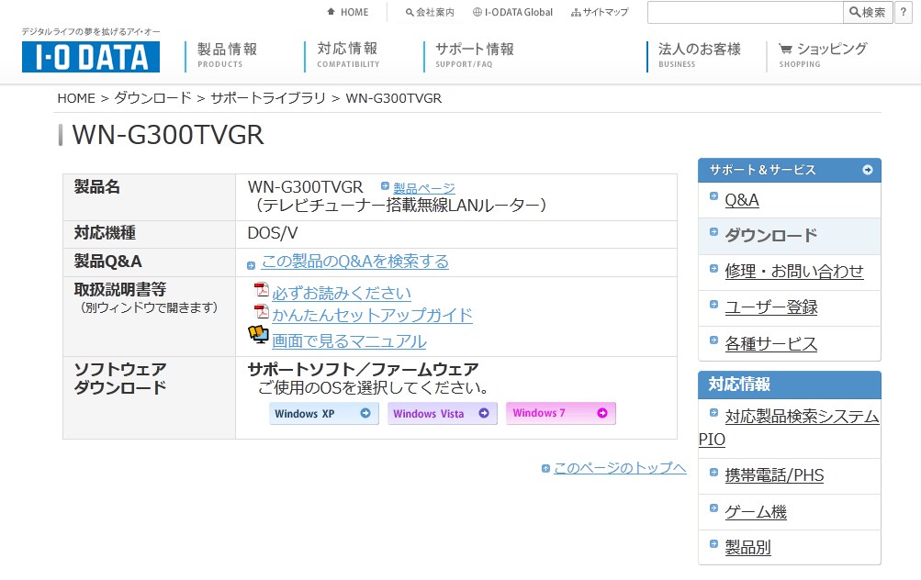Viewport: 921px width, 580px height.
Task: Click the on-screen manual monitor icon
Action: point(259,337)
